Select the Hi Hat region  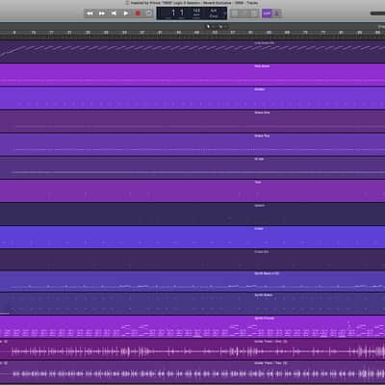click(192, 167)
